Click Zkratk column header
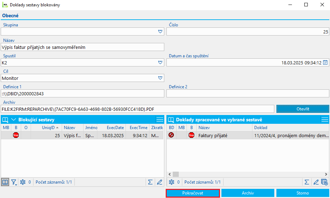Screen dimensions: 330x198 [x=157, y=127]
